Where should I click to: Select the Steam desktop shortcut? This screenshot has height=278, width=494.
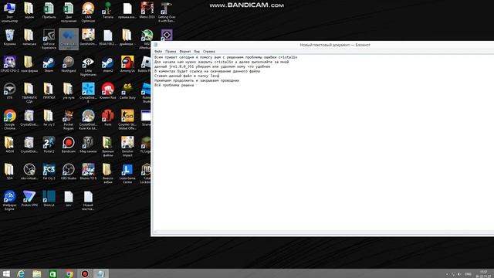(49, 64)
